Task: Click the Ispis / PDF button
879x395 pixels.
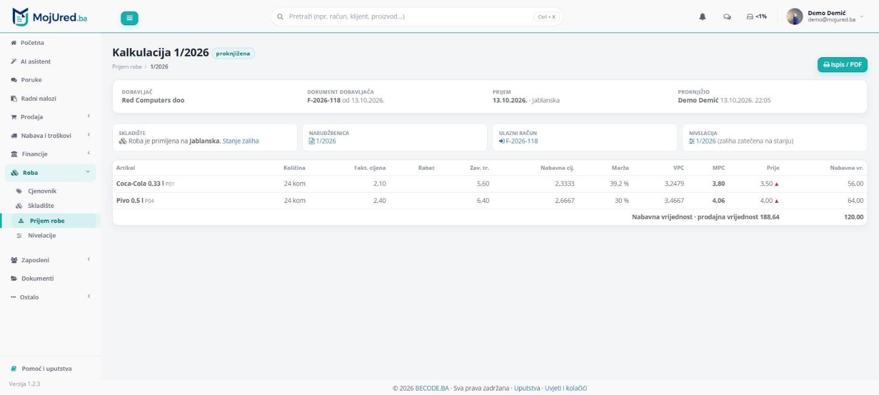Action: coord(843,64)
